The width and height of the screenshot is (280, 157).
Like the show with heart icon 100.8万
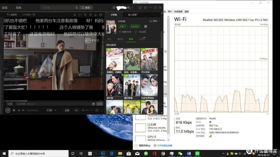140,32
